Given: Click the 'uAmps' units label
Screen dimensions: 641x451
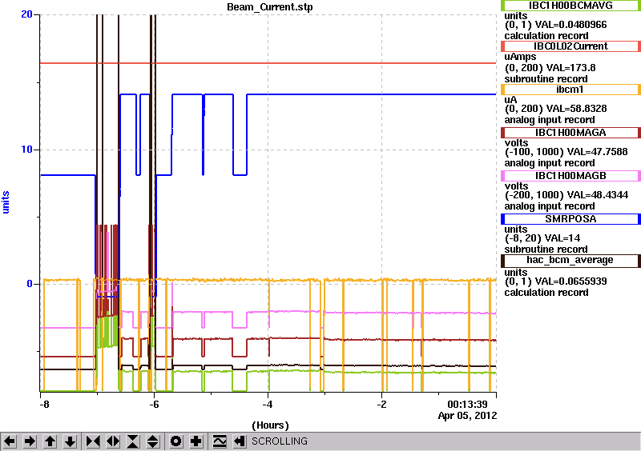Looking at the screenshot, I should (x=520, y=57).
